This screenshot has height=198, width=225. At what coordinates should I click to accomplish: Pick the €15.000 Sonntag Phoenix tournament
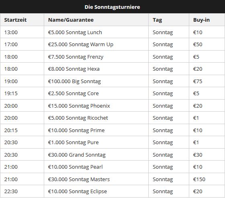pyautogui.click(x=79, y=106)
